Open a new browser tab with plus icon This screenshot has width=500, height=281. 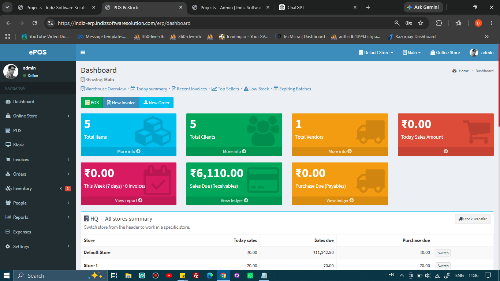point(368,7)
